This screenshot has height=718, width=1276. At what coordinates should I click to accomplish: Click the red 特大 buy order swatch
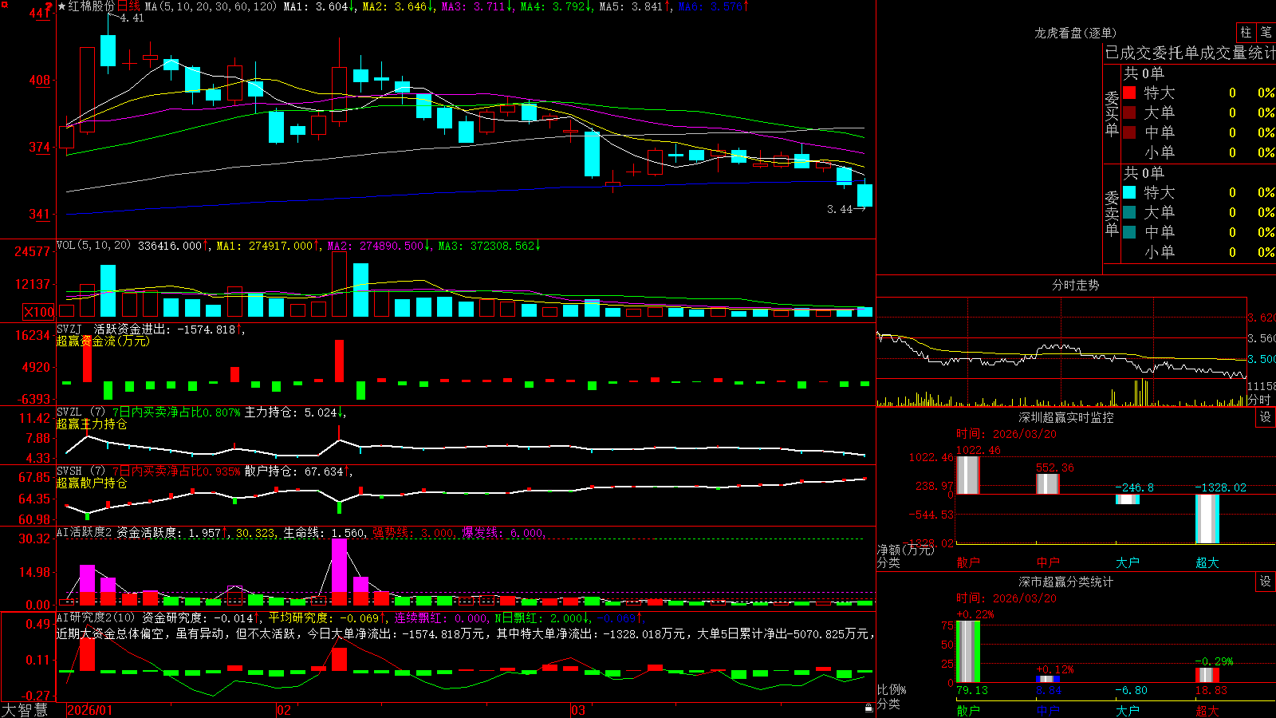(1129, 93)
